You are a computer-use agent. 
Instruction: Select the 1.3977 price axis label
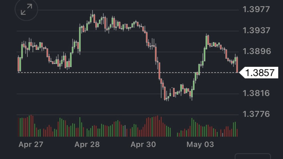[256, 9]
